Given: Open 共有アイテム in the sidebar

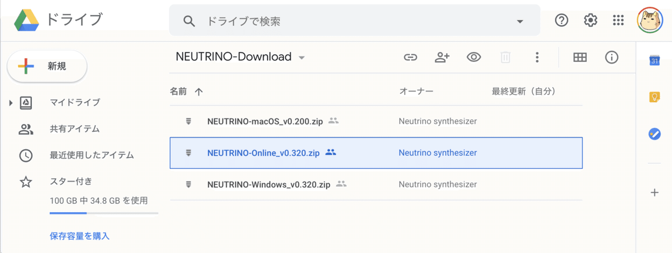Looking at the screenshot, I should click(x=74, y=129).
